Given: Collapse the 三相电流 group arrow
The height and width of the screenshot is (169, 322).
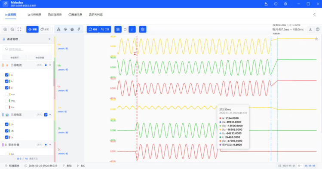Looking at the screenshot, I should pyautogui.click(x=50, y=65).
